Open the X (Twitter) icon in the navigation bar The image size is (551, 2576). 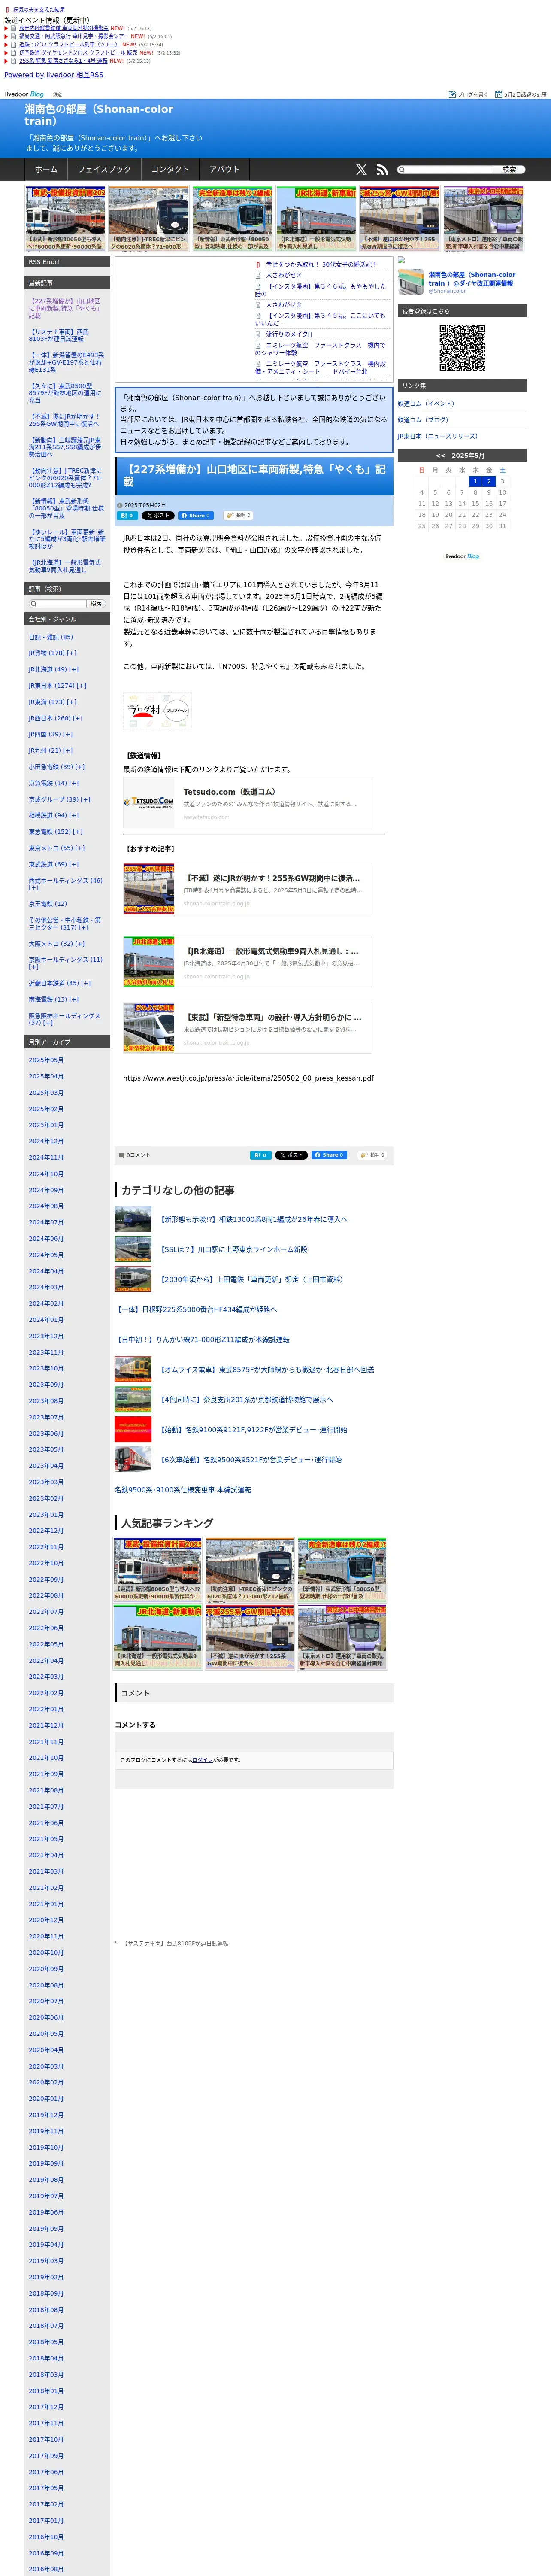(x=361, y=170)
